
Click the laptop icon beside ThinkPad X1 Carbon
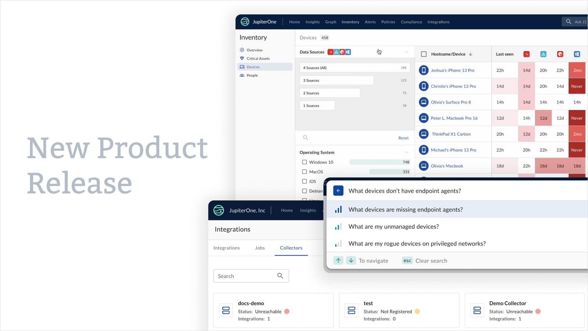click(x=424, y=134)
